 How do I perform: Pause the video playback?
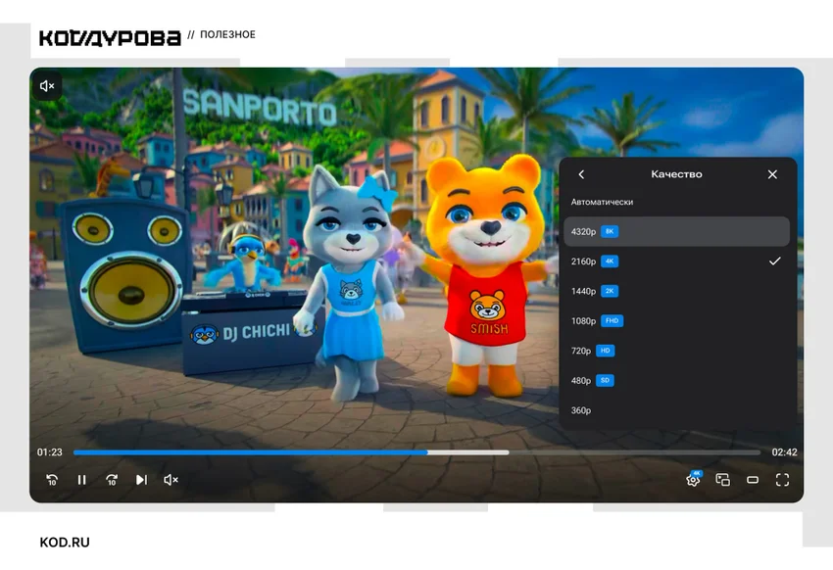(x=81, y=480)
